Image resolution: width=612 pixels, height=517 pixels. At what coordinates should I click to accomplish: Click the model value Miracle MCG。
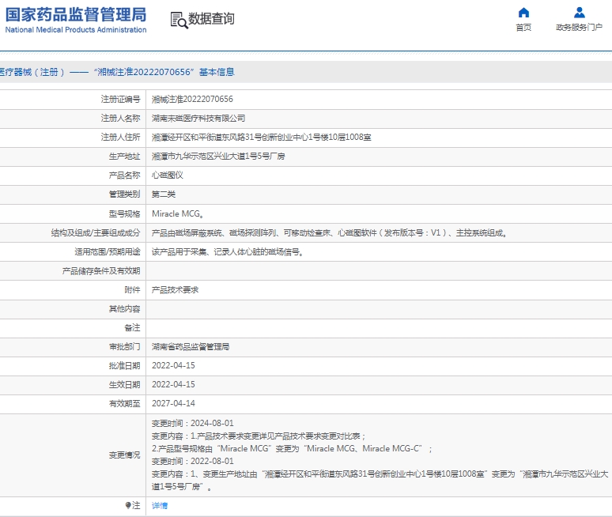178,213
